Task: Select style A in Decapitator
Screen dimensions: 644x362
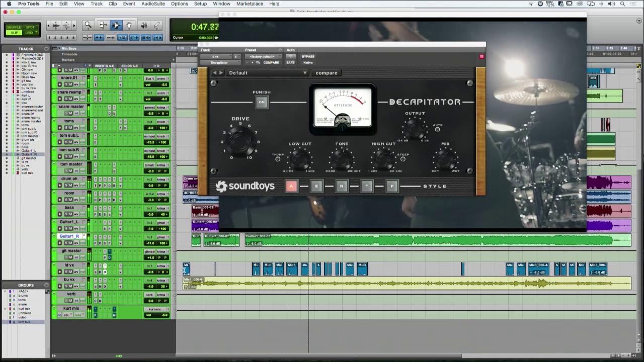Action: [x=291, y=186]
